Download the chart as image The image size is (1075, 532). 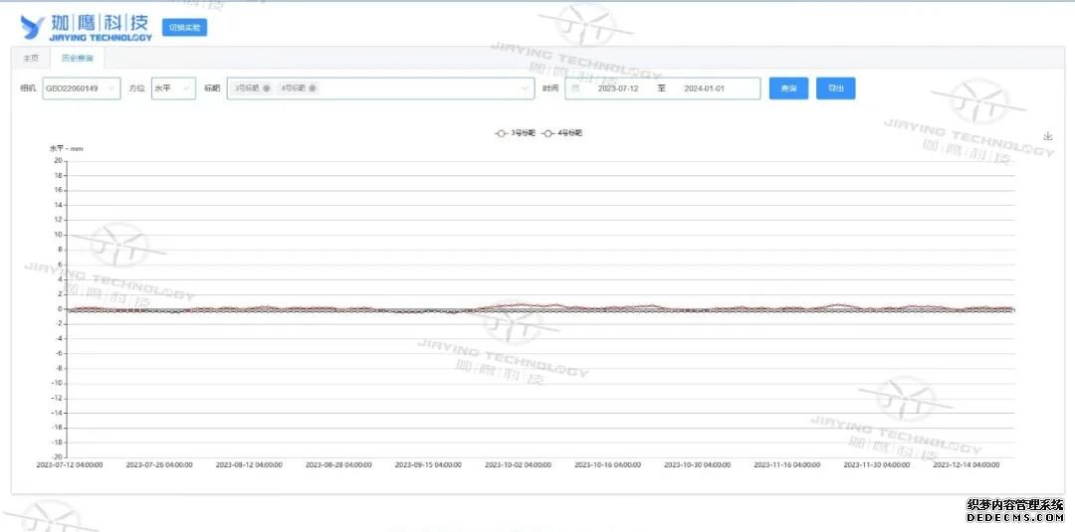coord(1047,136)
